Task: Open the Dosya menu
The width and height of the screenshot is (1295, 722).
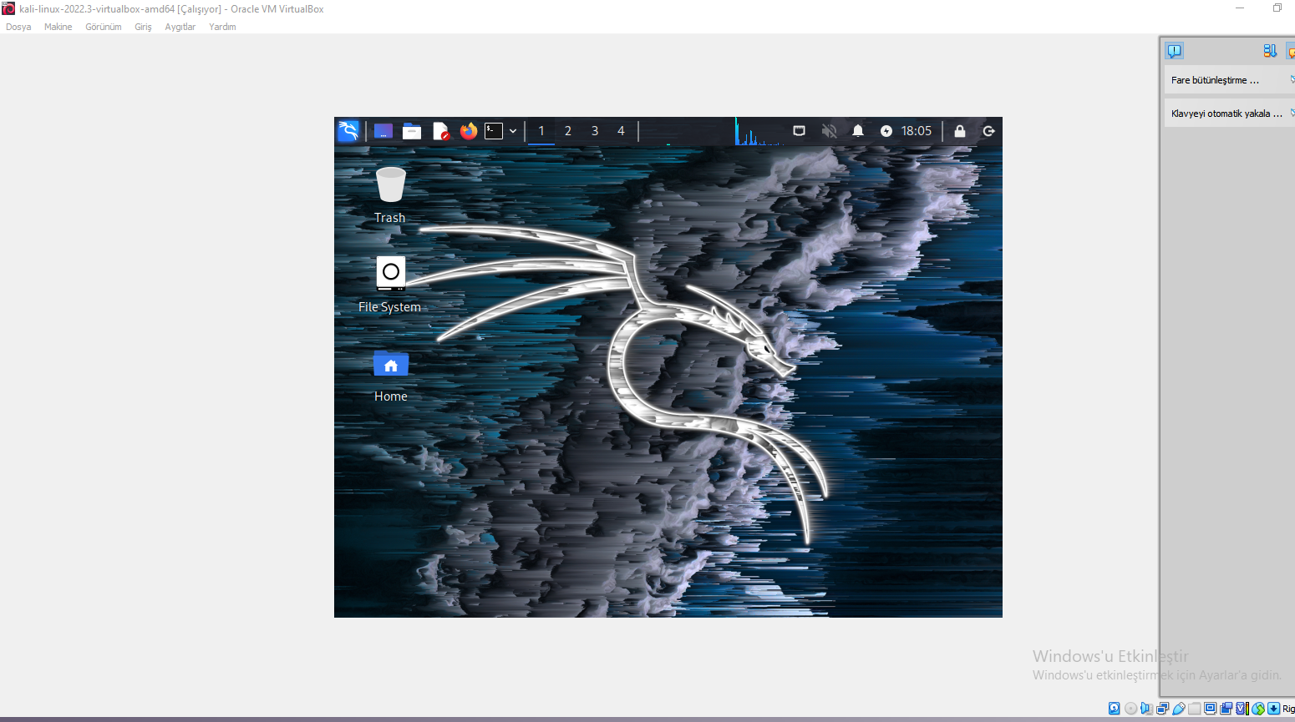Action: coord(18,27)
